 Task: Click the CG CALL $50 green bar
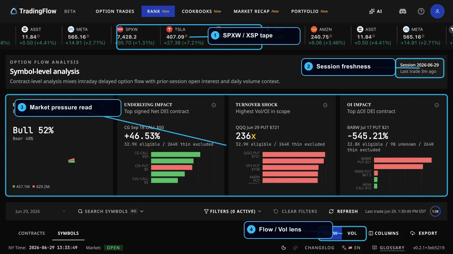coord(176,155)
